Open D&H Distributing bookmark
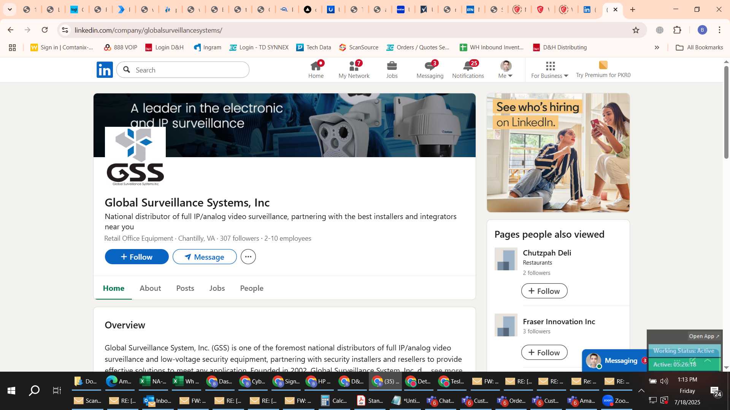This screenshot has height=410, width=730. [560, 47]
